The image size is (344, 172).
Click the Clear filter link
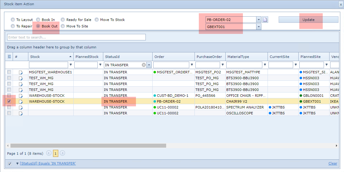pyautogui.click(x=333, y=164)
